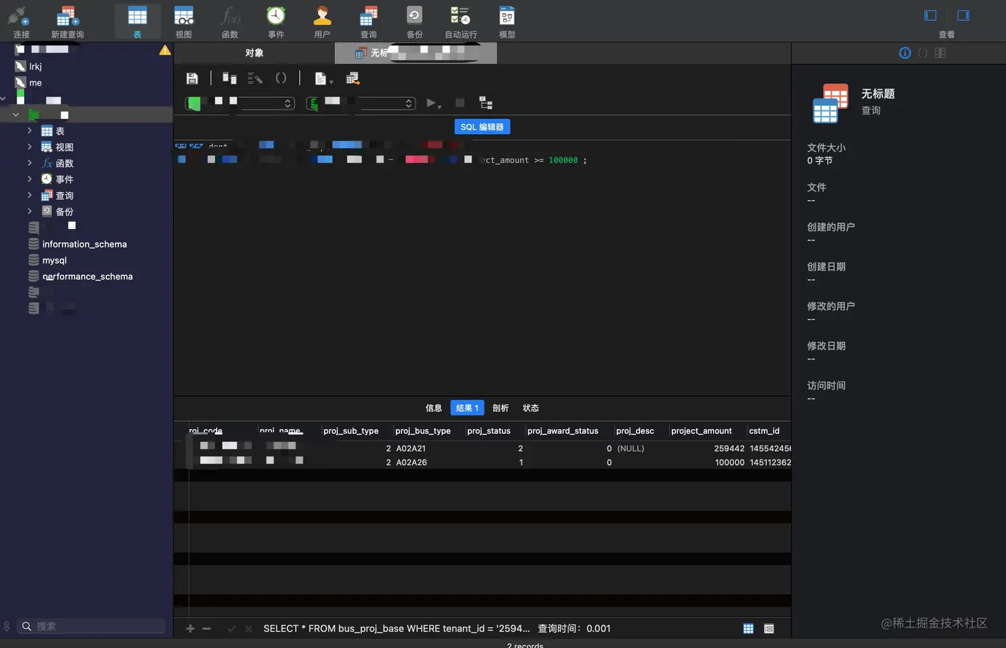
Task: Click the 搜索 search field in the sidebar
Action: pos(91,626)
